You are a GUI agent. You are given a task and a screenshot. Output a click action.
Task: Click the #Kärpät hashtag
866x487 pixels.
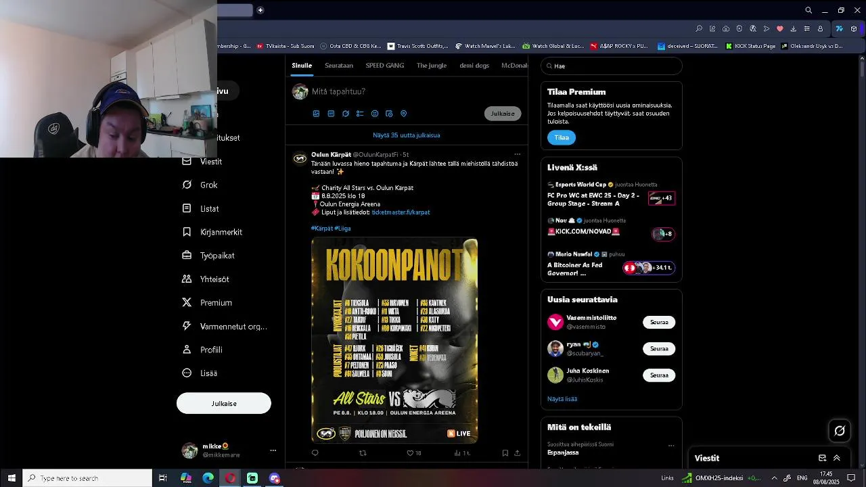coord(322,229)
